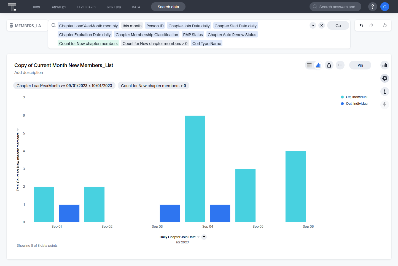
Task: Open the share icon
Action: click(329, 65)
